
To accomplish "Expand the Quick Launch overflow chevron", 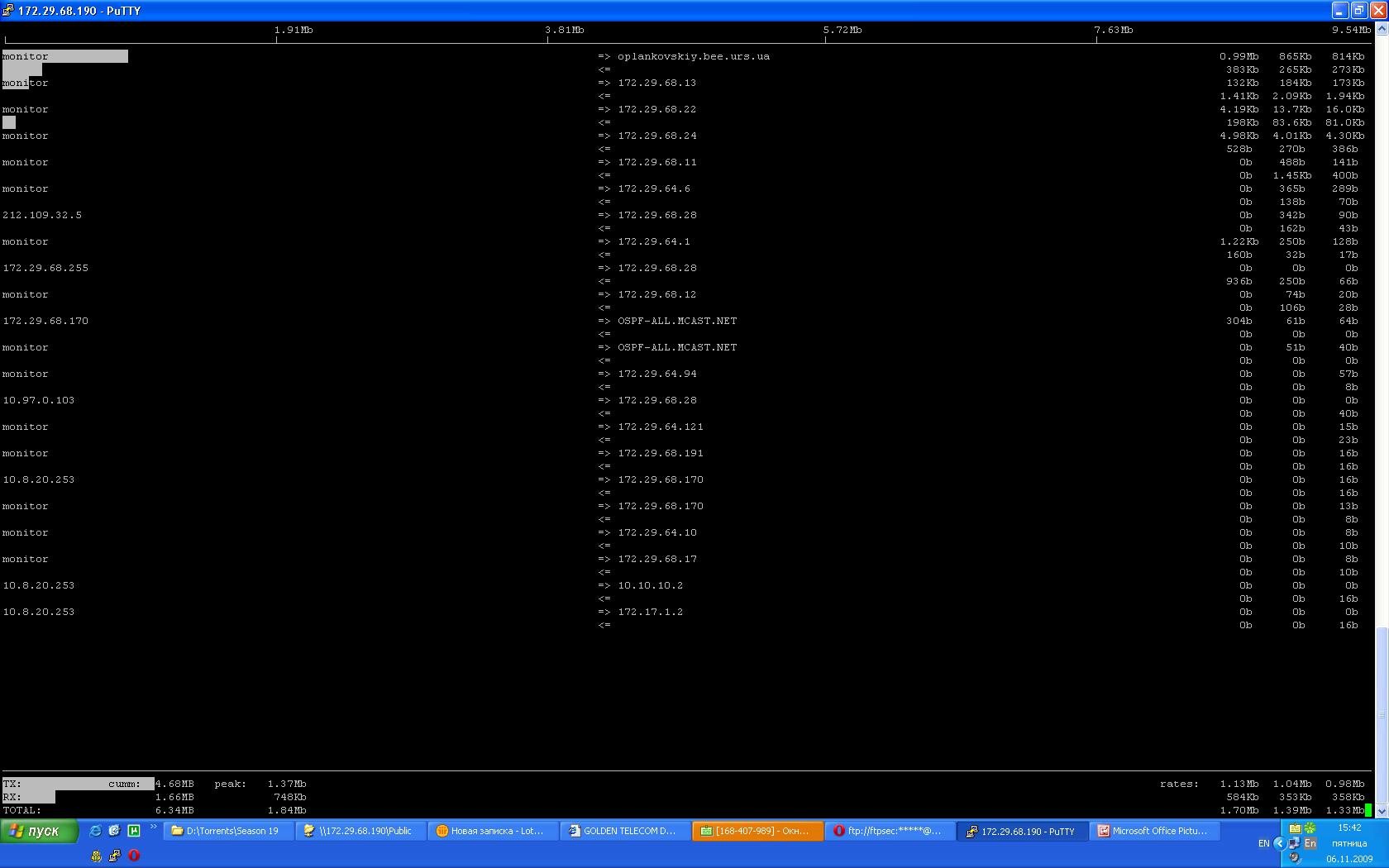I will (x=153, y=827).
